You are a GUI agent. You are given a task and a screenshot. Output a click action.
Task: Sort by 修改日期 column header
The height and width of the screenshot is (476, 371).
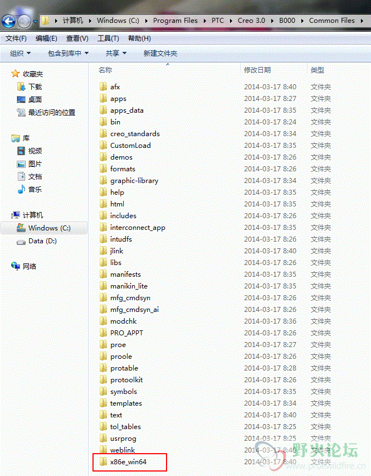(x=257, y=70)
